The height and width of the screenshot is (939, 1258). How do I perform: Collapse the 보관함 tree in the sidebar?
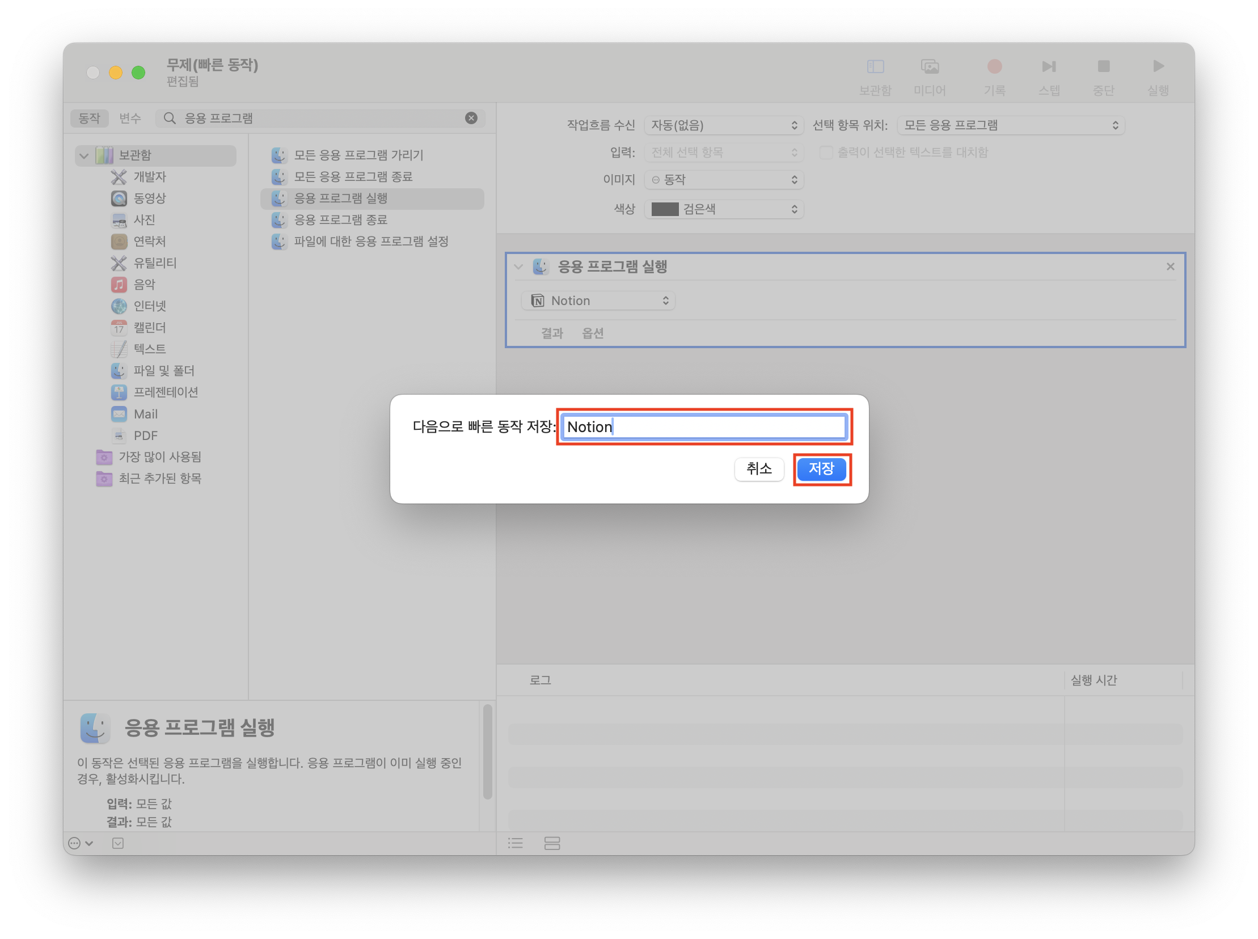84,155
